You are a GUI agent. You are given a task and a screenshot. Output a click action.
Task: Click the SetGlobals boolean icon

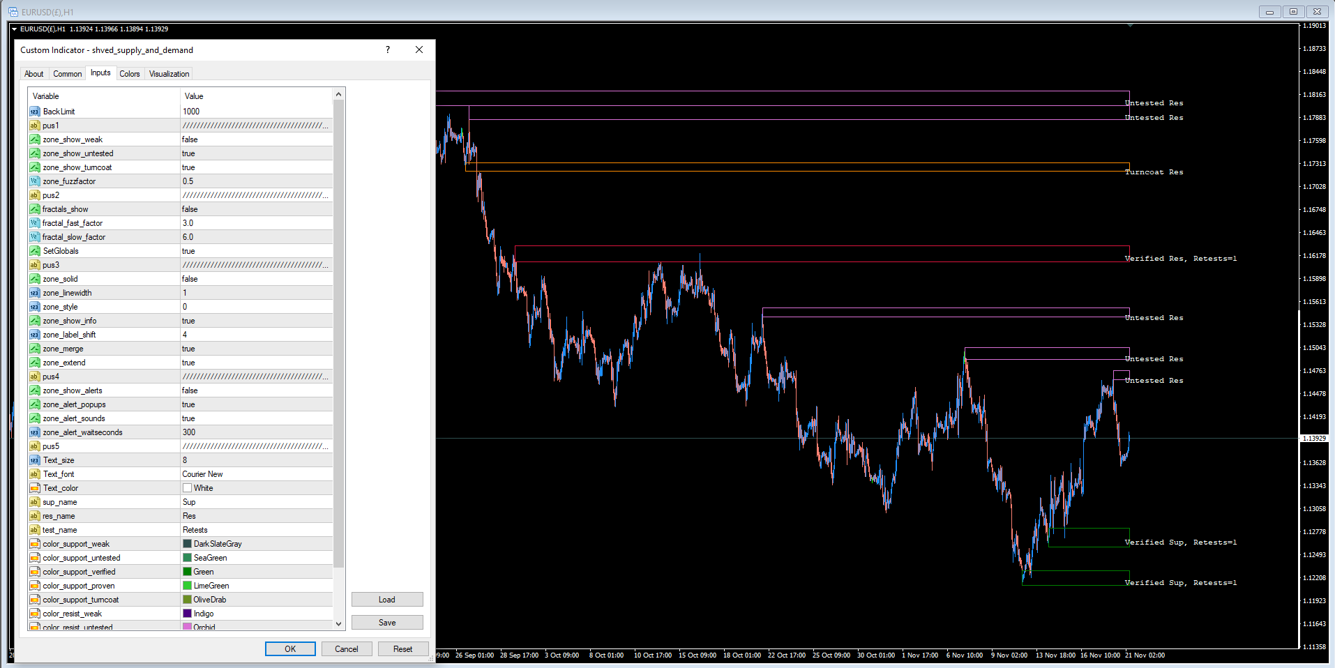tap(34, 251)
